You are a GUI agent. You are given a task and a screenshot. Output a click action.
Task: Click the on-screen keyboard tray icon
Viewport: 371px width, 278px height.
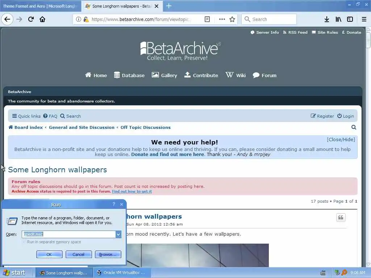(323, 273)
